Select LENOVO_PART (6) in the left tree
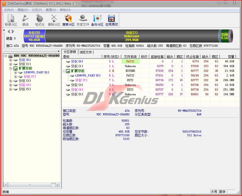The height and width of the screenshot is (196, 242). (36, 72)
